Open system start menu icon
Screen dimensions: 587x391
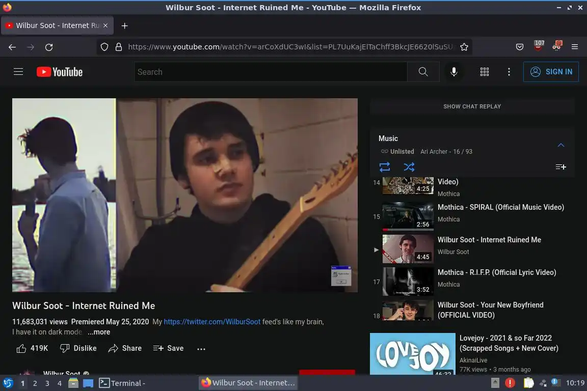point(8,383)
